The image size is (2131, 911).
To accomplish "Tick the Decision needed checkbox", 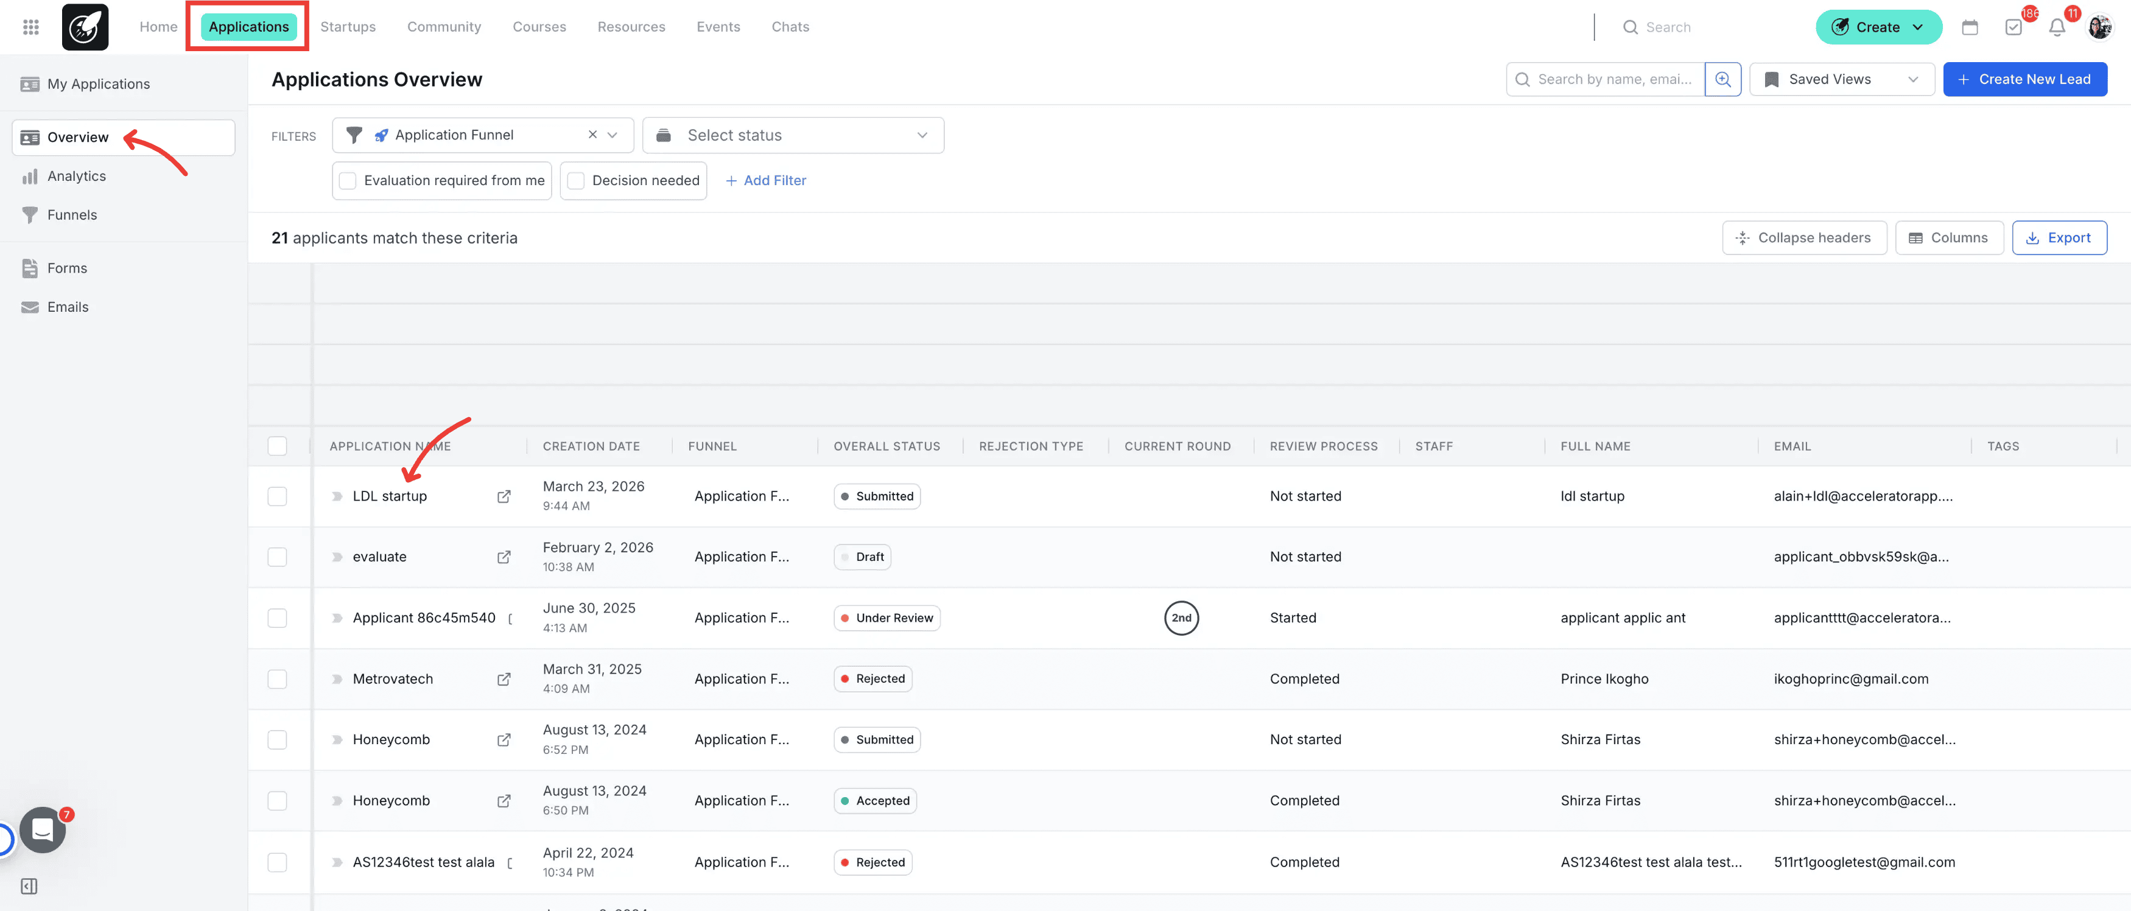I will click(577, 180).
